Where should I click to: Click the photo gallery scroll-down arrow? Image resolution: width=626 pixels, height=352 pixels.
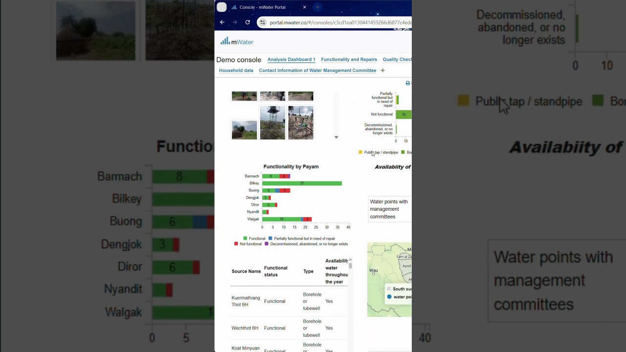336,137
